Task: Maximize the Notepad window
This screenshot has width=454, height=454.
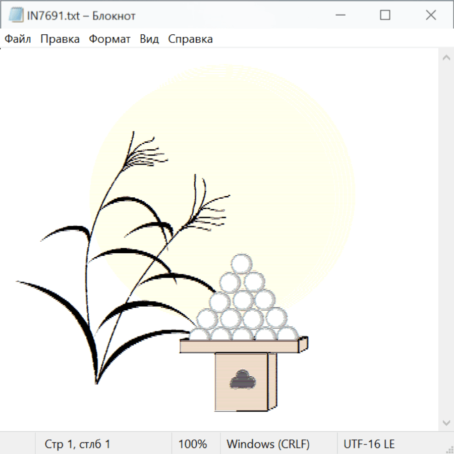Action: point(385,16)
